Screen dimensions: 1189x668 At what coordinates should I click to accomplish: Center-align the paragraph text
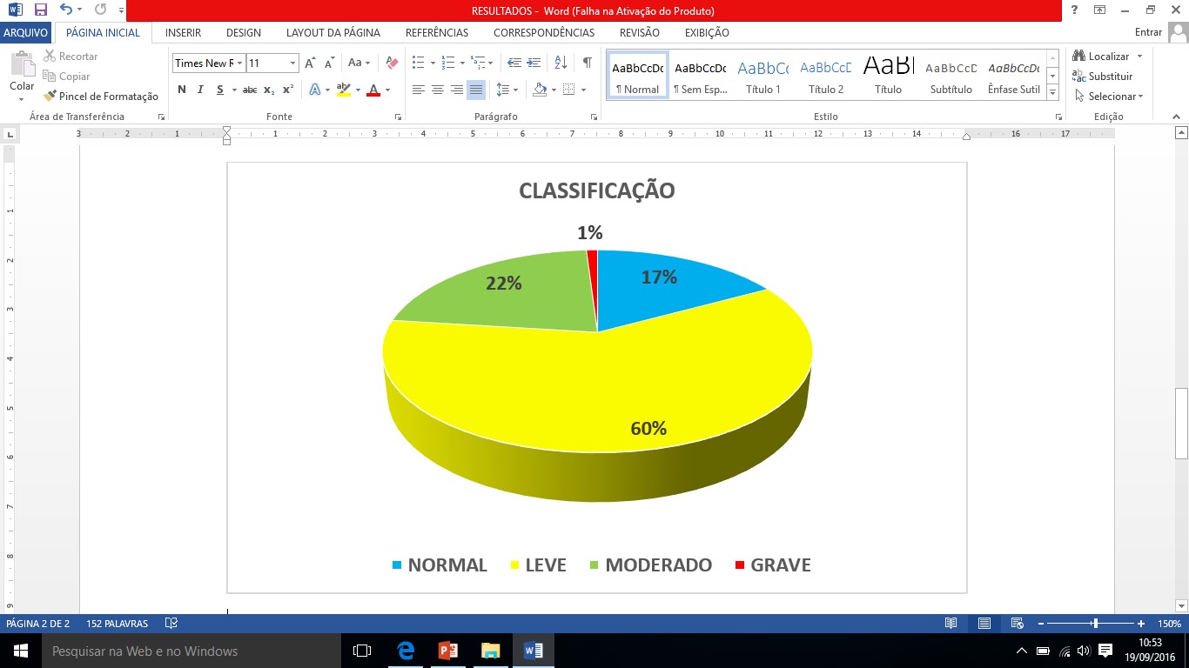(438, 90)
